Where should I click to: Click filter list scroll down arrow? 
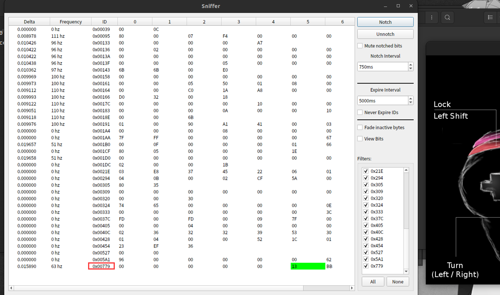406,271
